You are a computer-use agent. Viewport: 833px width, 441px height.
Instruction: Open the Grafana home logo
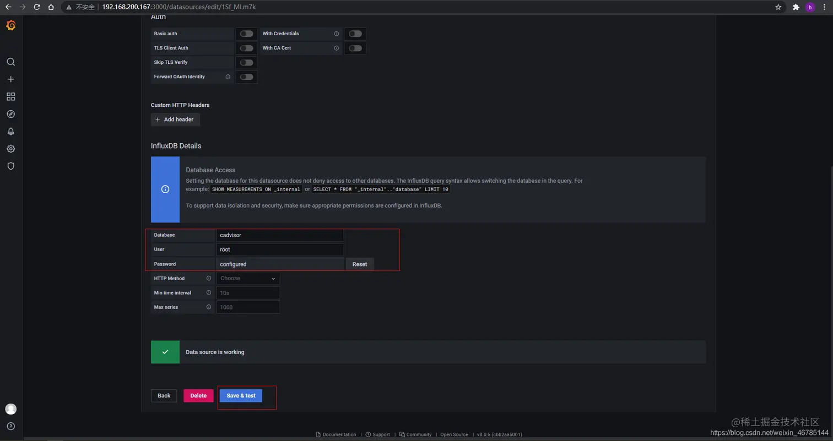[x=10, y=25]
